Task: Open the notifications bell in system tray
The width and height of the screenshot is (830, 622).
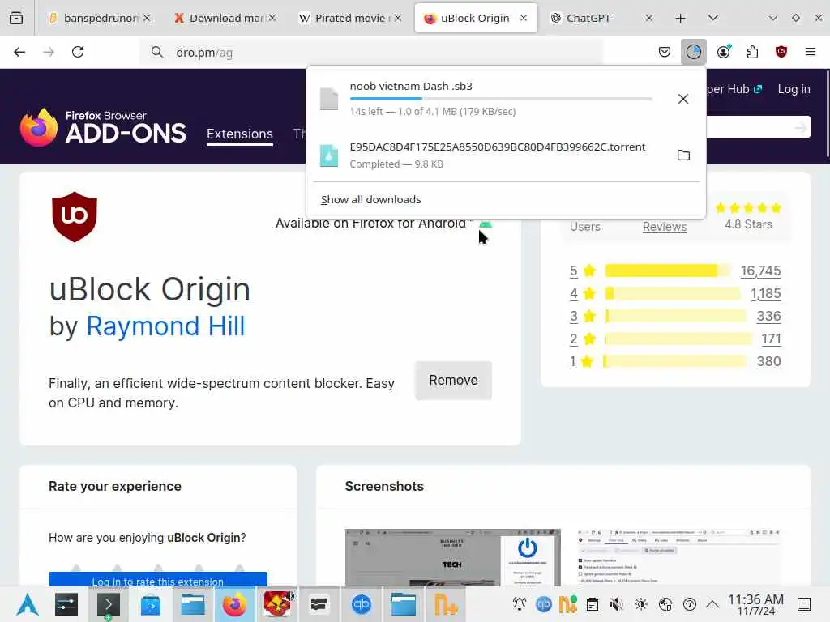Action: 520,604
